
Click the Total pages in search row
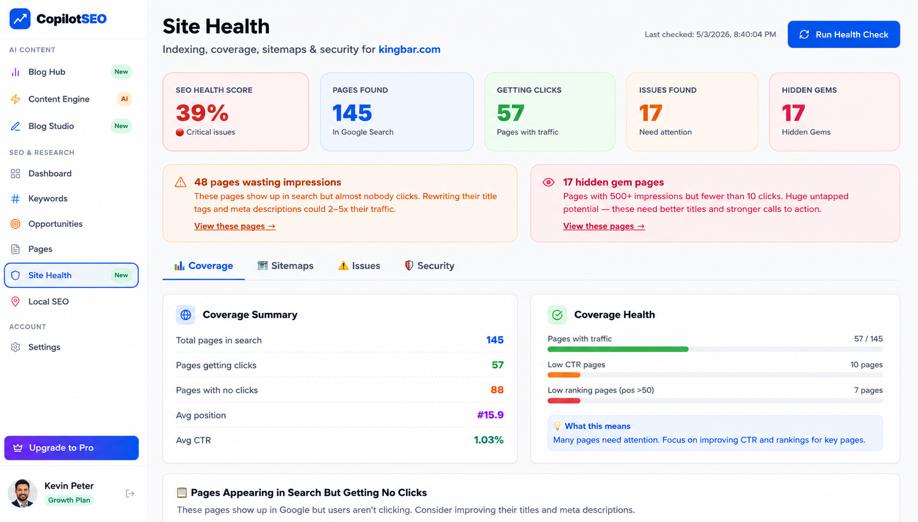coord(340,340)
